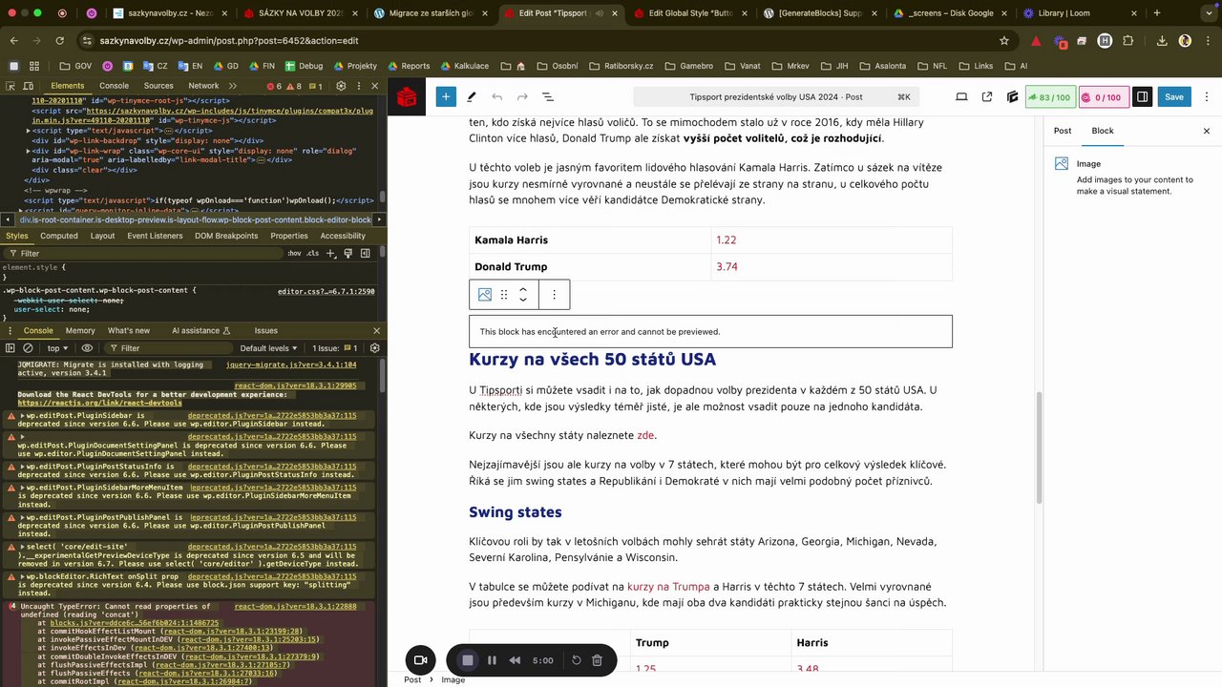The height and width of the screenshot is (687, 1222).
Task: Open the device preview laptop icon
Action: (961, 96)
